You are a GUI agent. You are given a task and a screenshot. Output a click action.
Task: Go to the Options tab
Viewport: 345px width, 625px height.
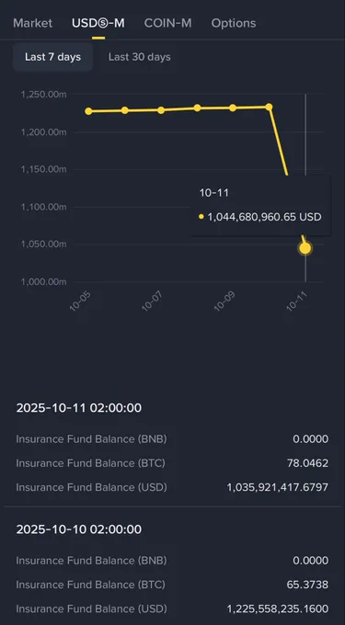point(234,23)
